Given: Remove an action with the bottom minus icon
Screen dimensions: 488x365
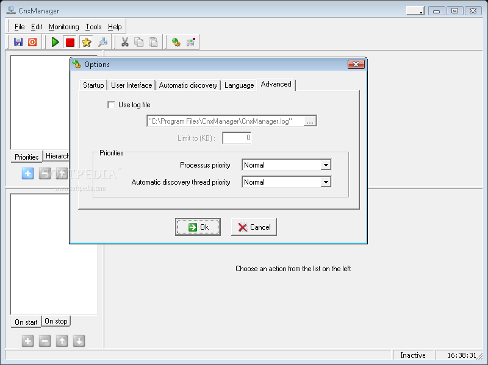Looking at the screenshot, I should click(45, 341).
